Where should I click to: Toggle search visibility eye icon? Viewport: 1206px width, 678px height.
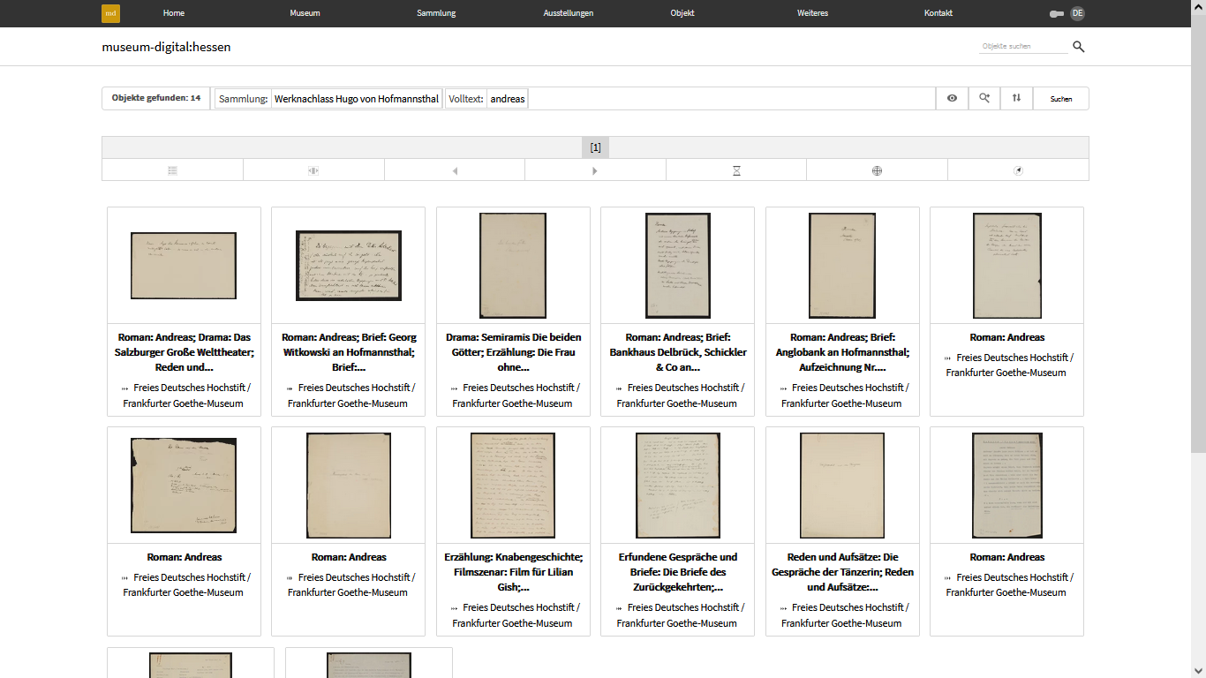[x=952, y=99]
